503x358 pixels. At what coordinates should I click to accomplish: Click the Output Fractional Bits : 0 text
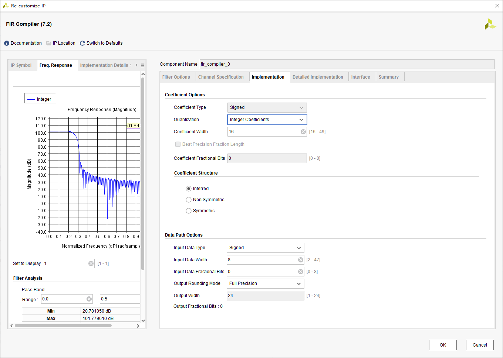point(198,306)
